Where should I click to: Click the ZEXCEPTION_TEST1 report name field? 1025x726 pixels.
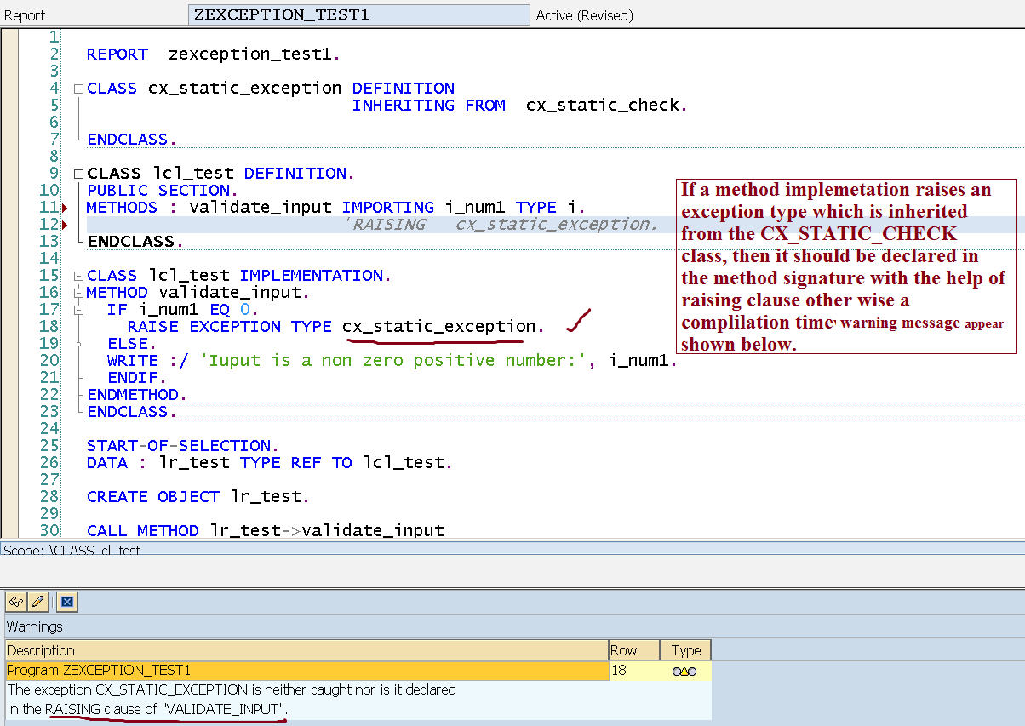[358, 15]
